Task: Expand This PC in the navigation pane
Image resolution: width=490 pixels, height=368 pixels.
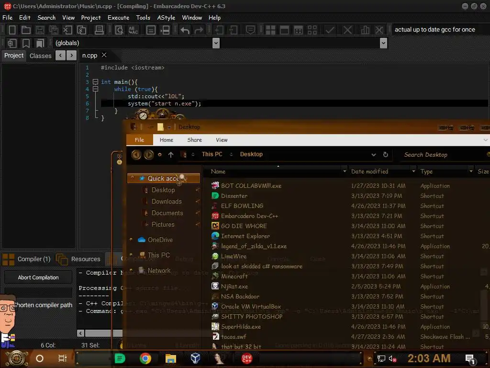Action: point(131,255)
